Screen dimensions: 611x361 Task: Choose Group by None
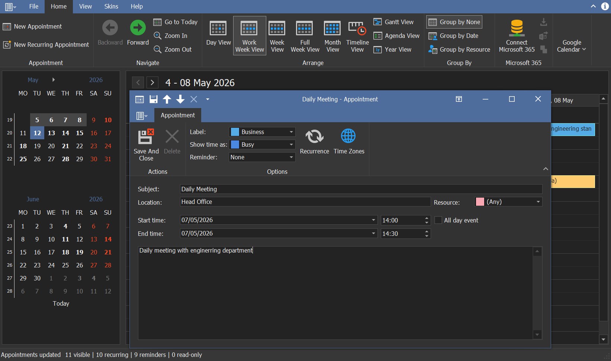click(454, 22)
